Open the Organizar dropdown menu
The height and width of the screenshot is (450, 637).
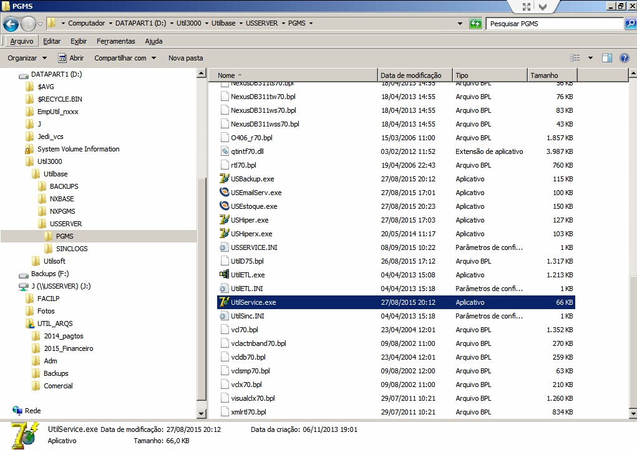(x=27, y=58)
